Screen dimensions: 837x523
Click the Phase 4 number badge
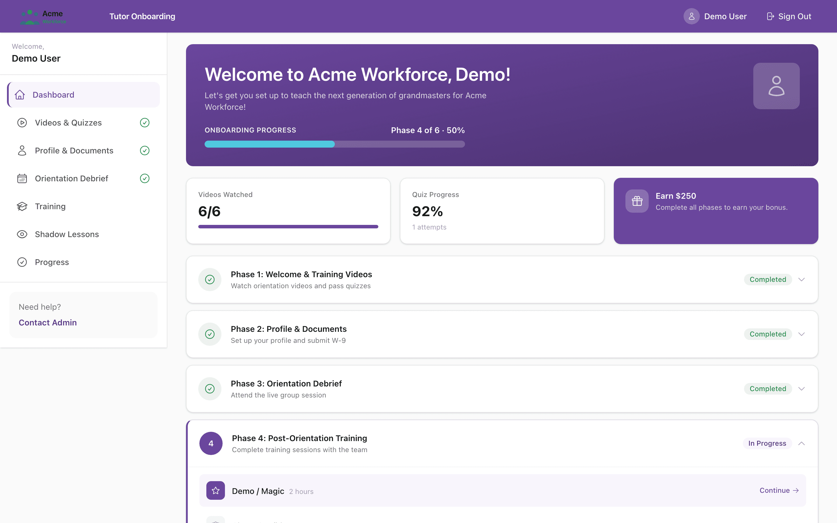[211, 443]
